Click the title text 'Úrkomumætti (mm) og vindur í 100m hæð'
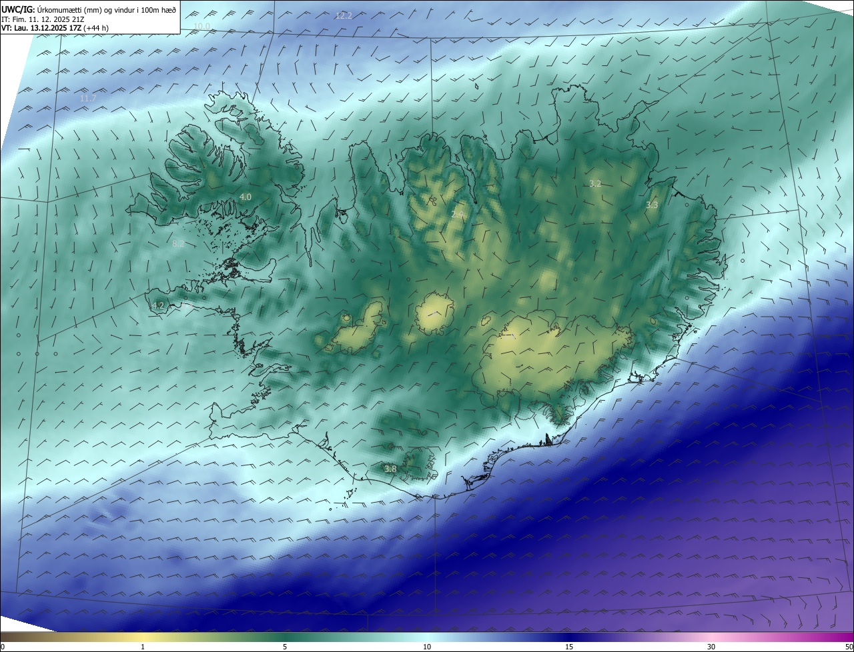 (x=107, y=9)
